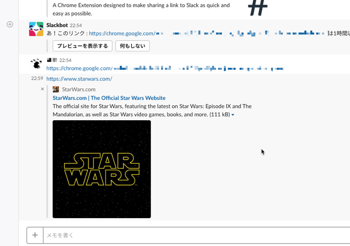350x246 pixels.
Task: Click the 22:59 message timestamp
Action: click(37, 78)
